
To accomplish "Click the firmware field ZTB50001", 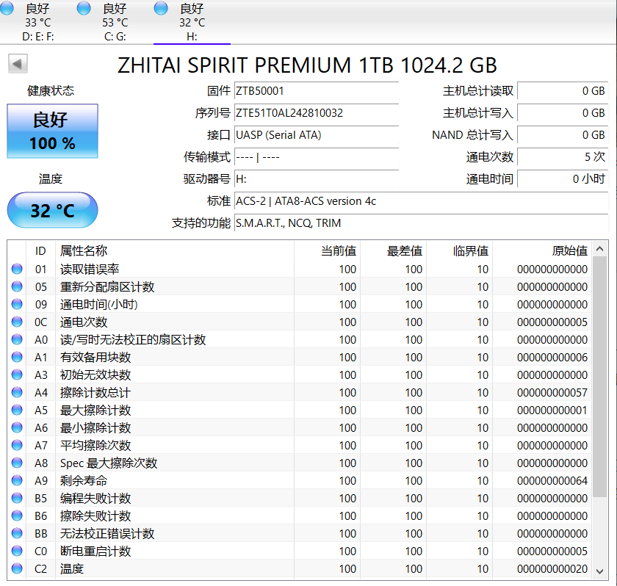I will 317,91.
